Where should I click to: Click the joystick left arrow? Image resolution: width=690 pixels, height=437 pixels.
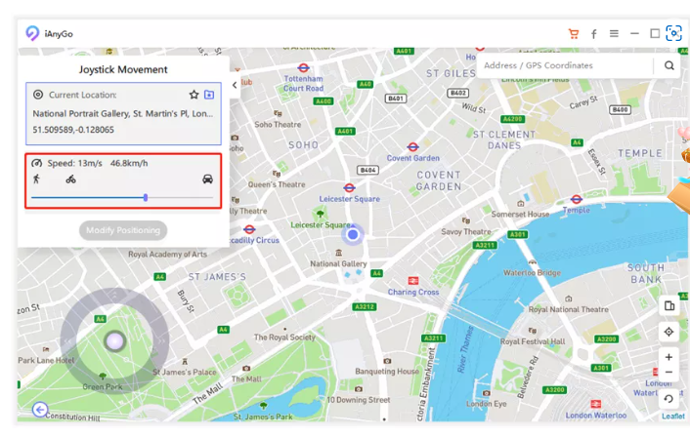67,340
